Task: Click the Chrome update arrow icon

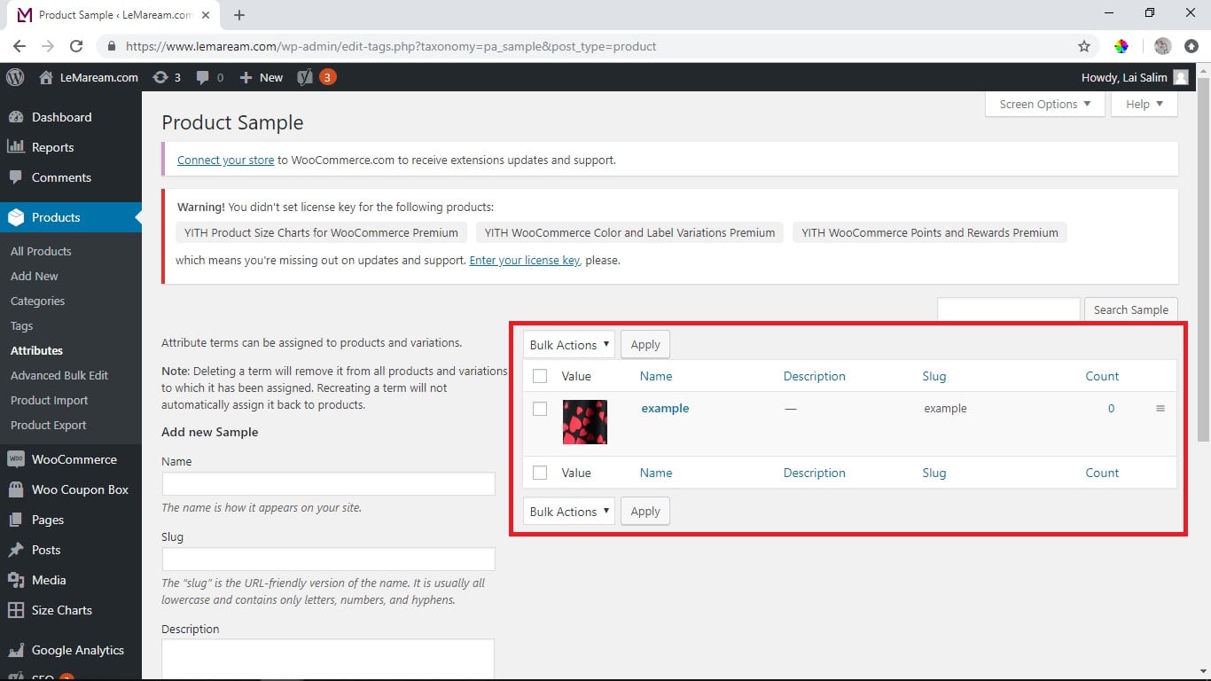Action: coord(1192,46)
